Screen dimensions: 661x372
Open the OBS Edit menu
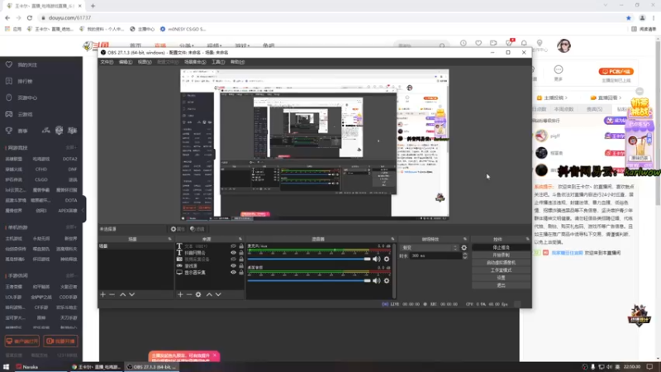[x=126, y=62]
